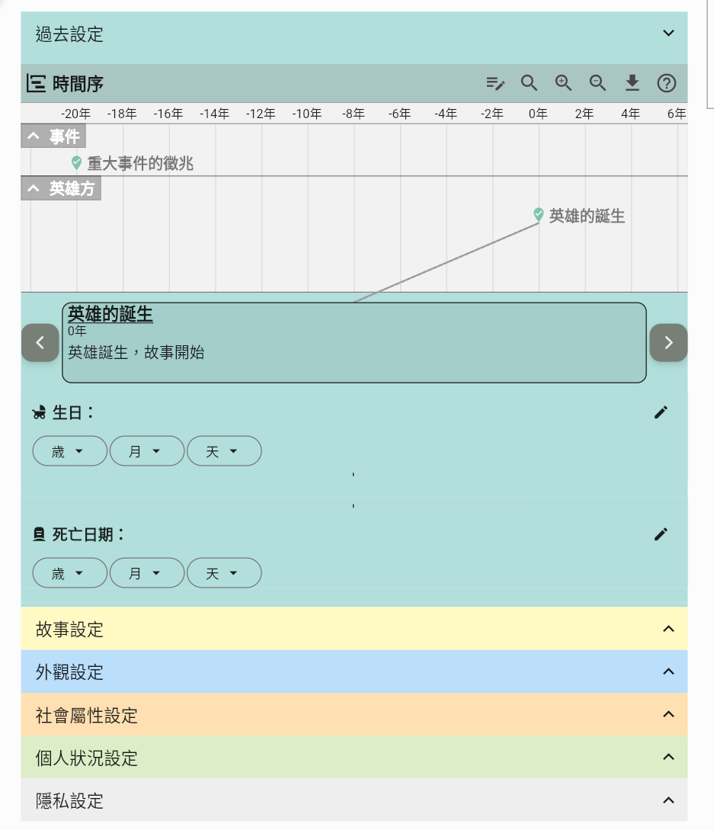714x830 pixels.
Task: Edit the 生日 birthday with pencil icon
Action: click(x=661, y=412)
